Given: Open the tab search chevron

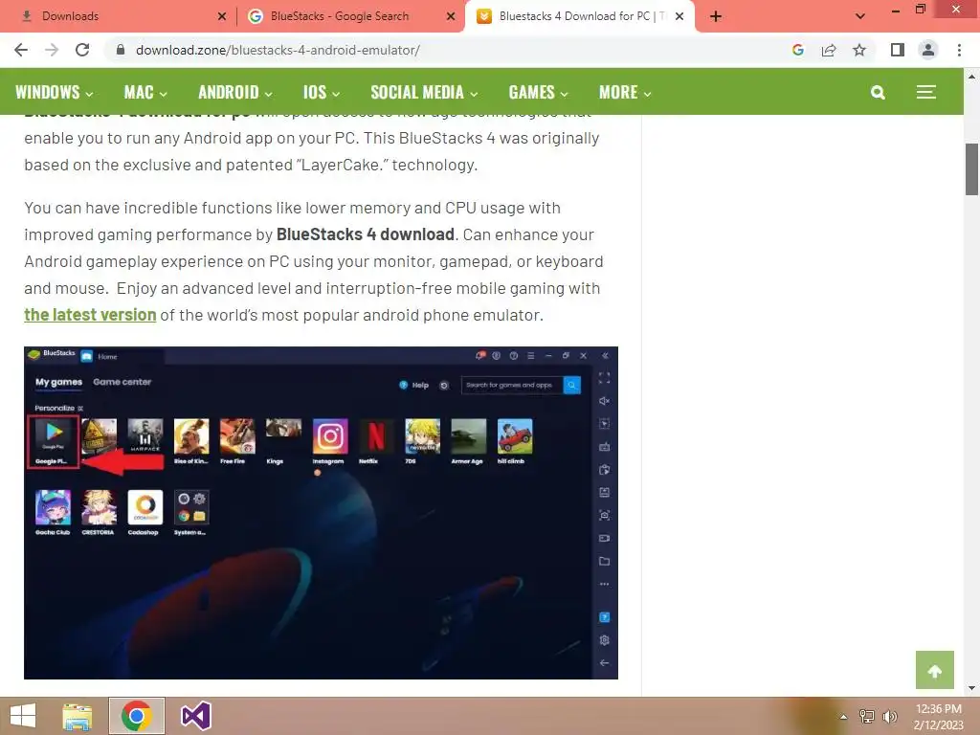Looking at the screenshot, I should pyautogui.click(x=860, y=16).
